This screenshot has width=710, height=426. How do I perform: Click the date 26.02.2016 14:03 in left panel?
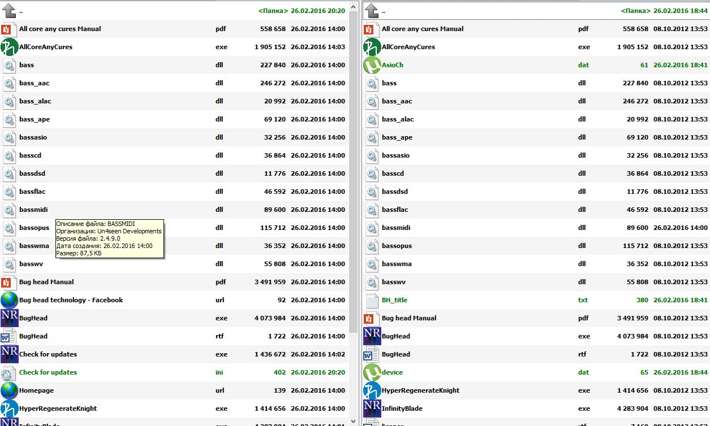click(318, 47)
